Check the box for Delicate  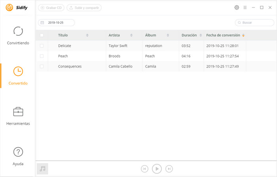[42, 46]
